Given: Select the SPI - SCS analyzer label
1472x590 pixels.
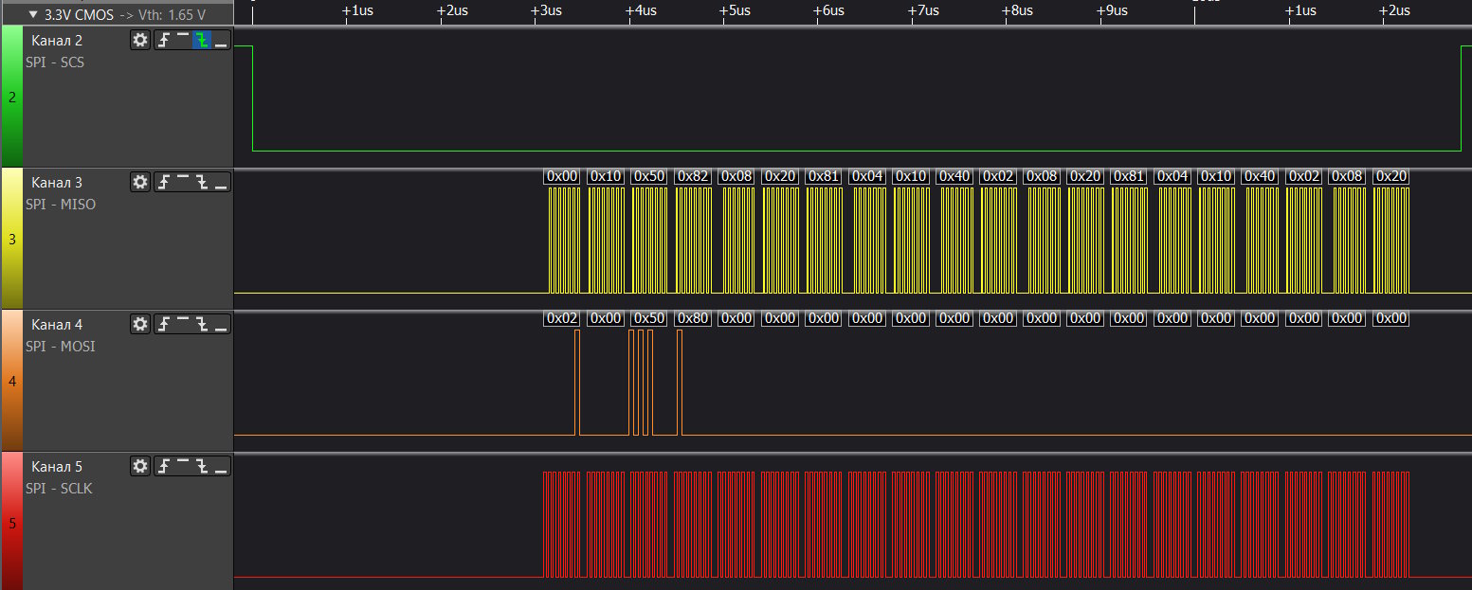Looking at the screenshot, I should (55, 63).
